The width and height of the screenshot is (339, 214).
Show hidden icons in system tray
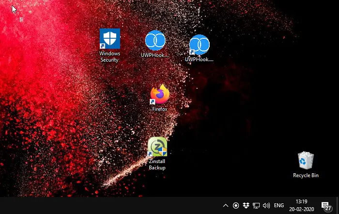[x=226, y=205]
